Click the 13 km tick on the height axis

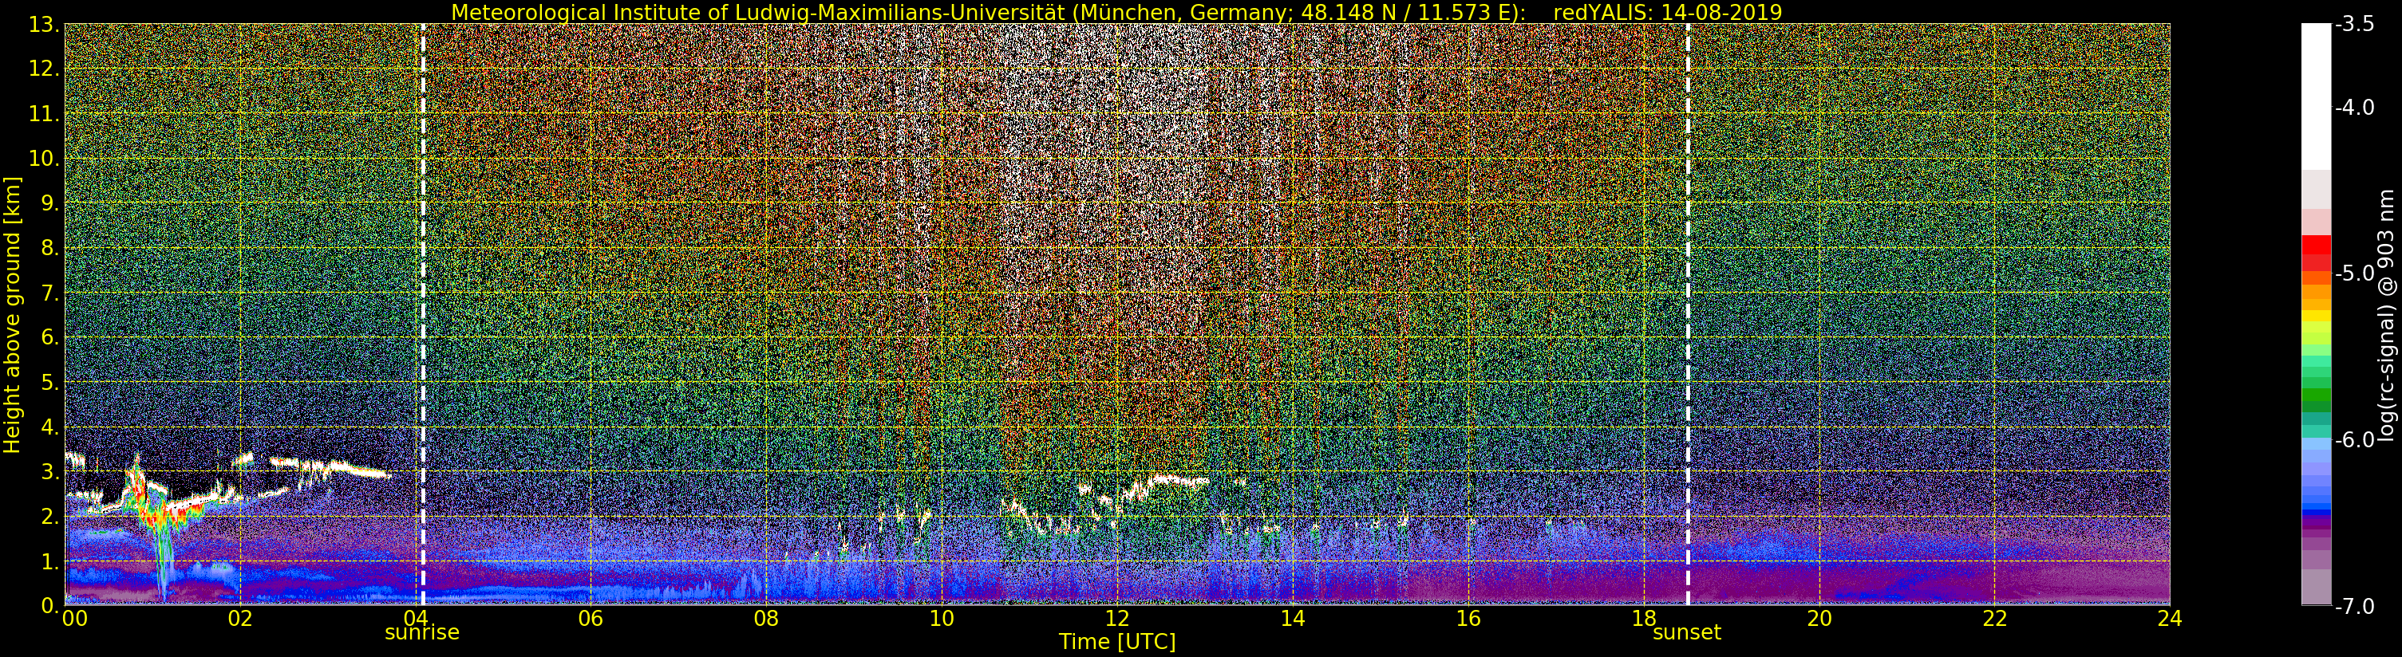click(x=45, y=26)
